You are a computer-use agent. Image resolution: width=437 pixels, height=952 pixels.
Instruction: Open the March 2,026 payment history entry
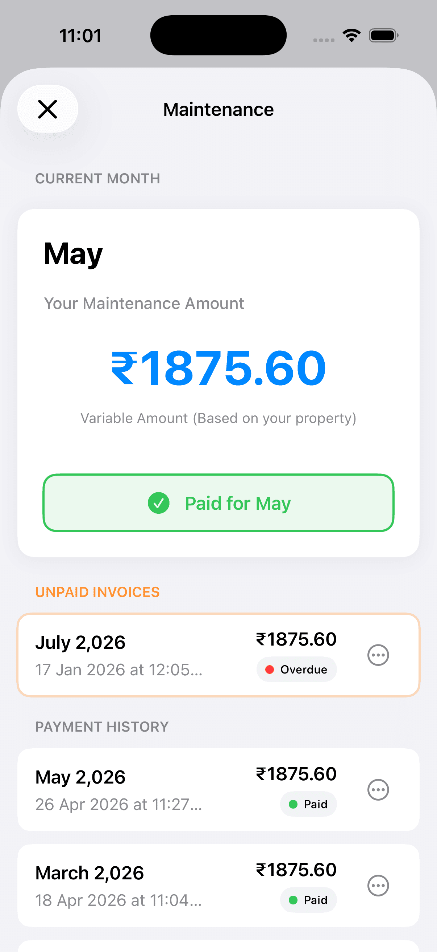218,886
